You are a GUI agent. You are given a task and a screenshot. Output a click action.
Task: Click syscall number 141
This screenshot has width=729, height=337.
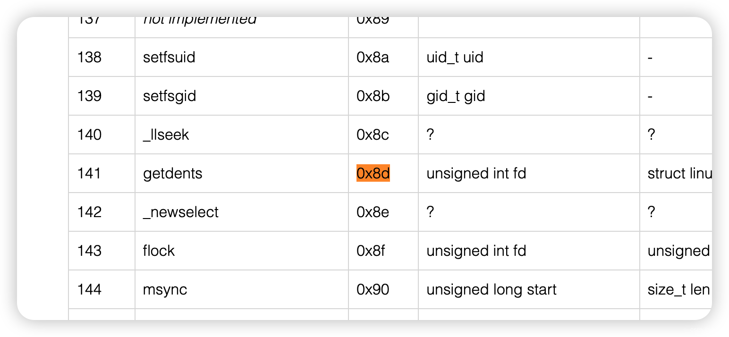click(89, 173)
